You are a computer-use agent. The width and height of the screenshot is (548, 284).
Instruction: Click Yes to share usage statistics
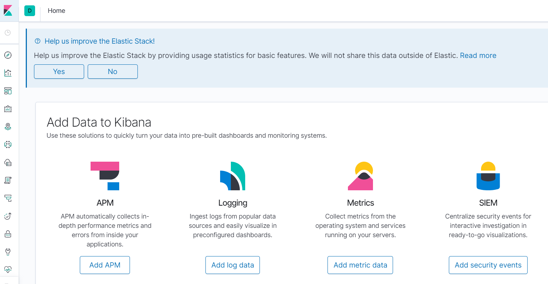(59, 72)
